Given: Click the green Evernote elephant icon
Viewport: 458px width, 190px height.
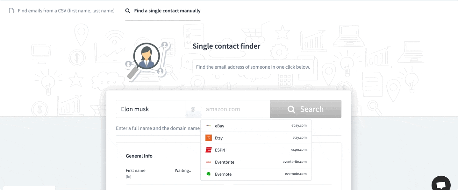Looking at the screenshot, I should (209, 174).
